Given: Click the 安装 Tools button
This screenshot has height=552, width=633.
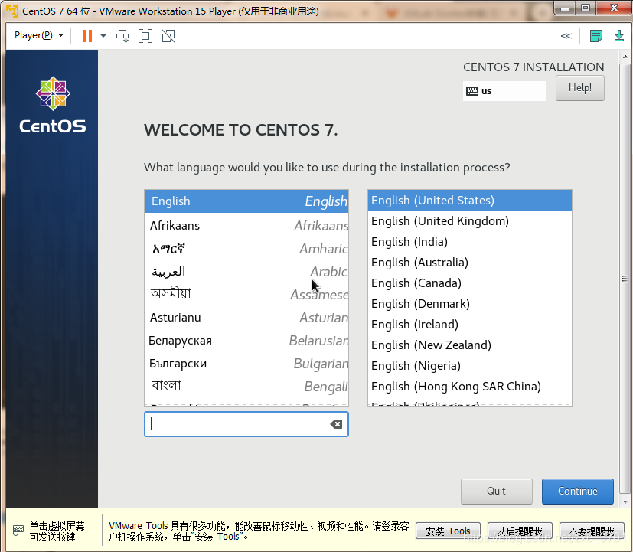Looking at the screenshot, I should [448, 531].
